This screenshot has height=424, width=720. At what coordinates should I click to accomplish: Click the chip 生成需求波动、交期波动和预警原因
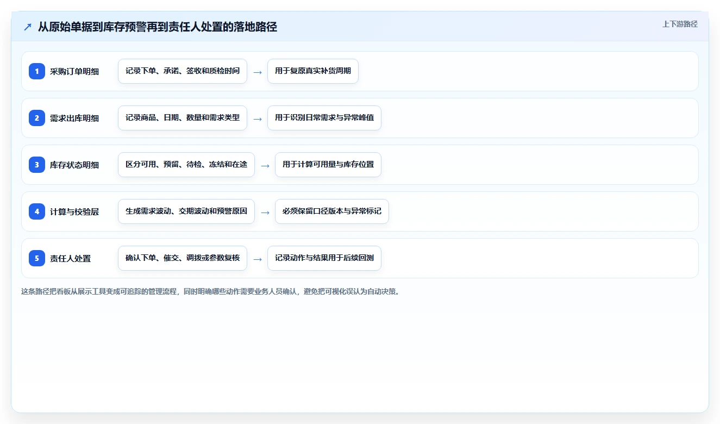click(x=186, y=211)
